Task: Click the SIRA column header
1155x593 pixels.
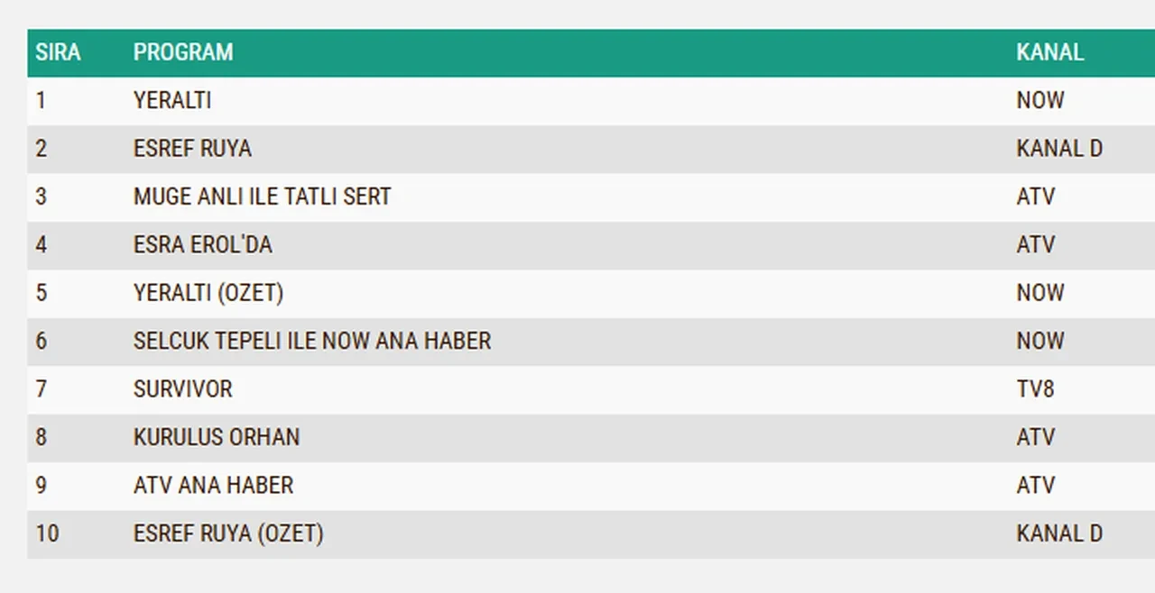Action: [x=58, y=52]
